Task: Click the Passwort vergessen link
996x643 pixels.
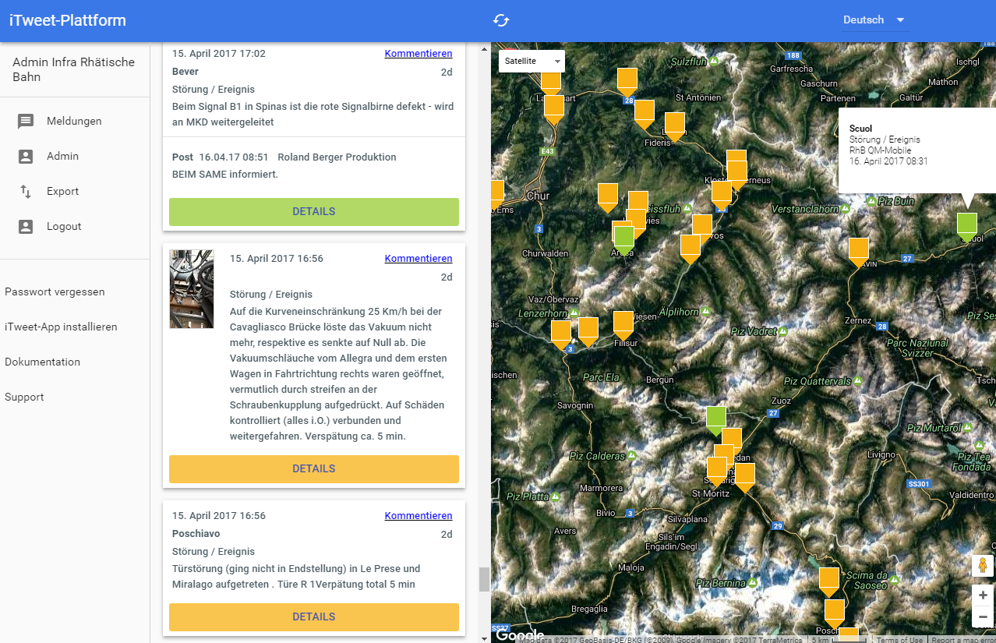Action: (x=55, y=291)
